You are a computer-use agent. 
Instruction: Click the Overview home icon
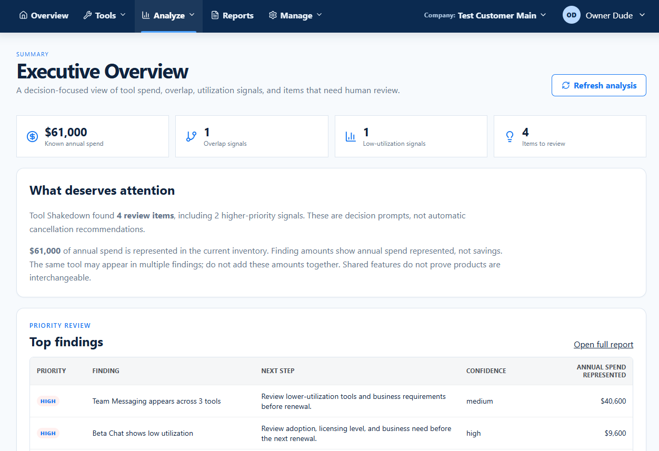click(x=23, y=15)
